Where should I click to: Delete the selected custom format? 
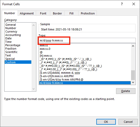point(126,91)
